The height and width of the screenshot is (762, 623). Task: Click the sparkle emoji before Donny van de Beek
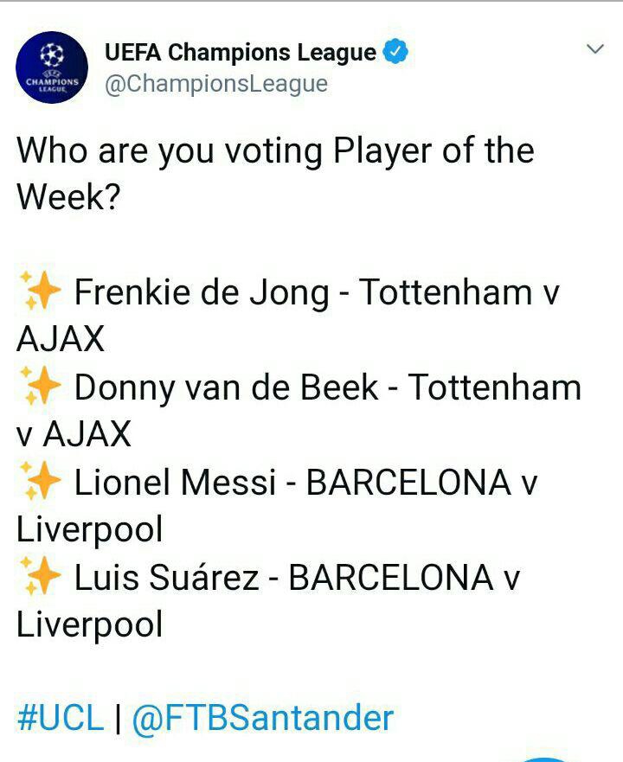point(39,387)
